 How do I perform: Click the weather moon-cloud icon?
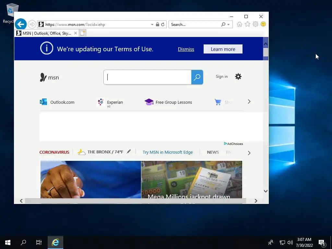click(81, 152)
